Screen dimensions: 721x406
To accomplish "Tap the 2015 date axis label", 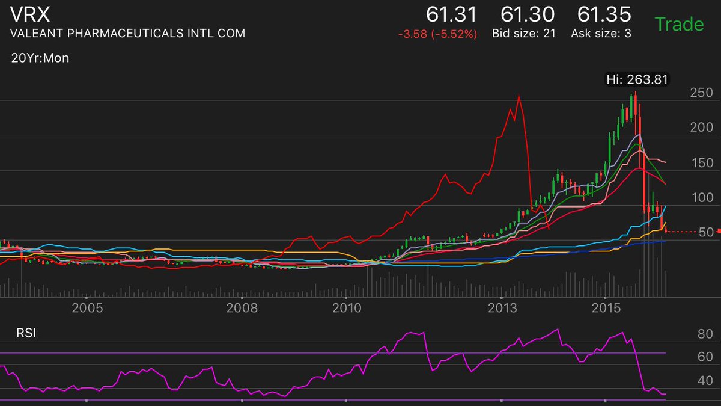I will tap(606, 309).
